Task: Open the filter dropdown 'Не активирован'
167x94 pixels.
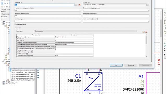Action: click(x=6, y=14)
